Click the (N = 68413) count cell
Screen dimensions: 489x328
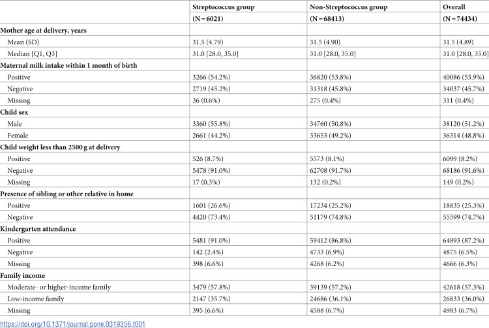pyautogui.click(x=334, y=19)
